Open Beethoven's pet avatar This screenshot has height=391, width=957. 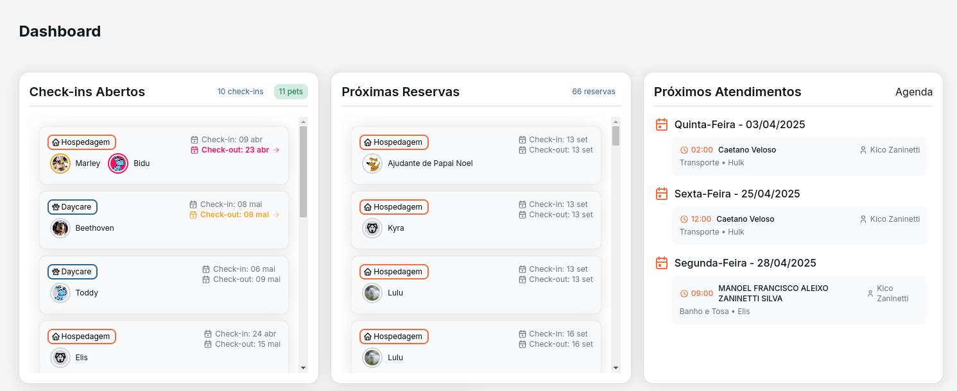point(60,228)
